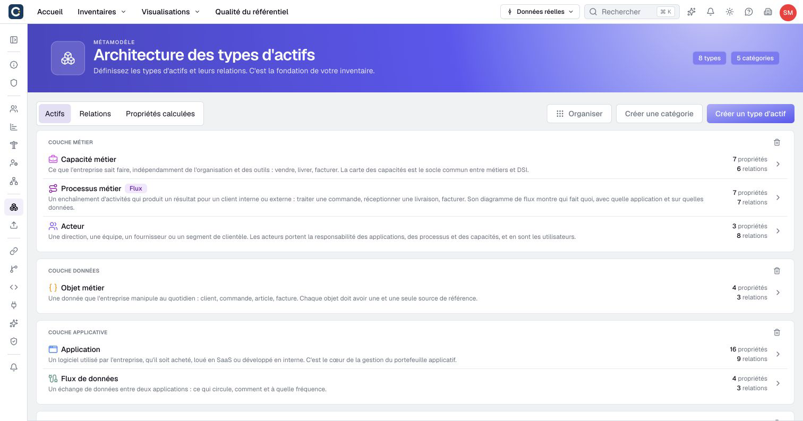Click the highlighted cubes metamodel sidebar icon
The image size is (803, 421).
[14, 207]
